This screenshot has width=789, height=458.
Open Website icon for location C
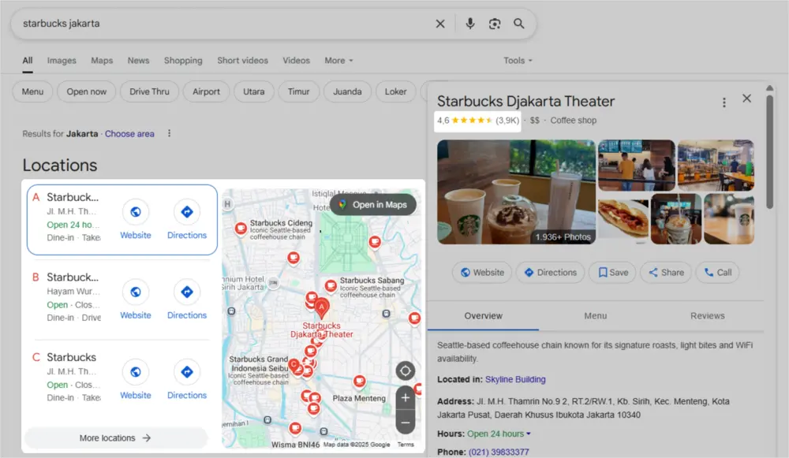pyautogui.click(x=136, y=371)
